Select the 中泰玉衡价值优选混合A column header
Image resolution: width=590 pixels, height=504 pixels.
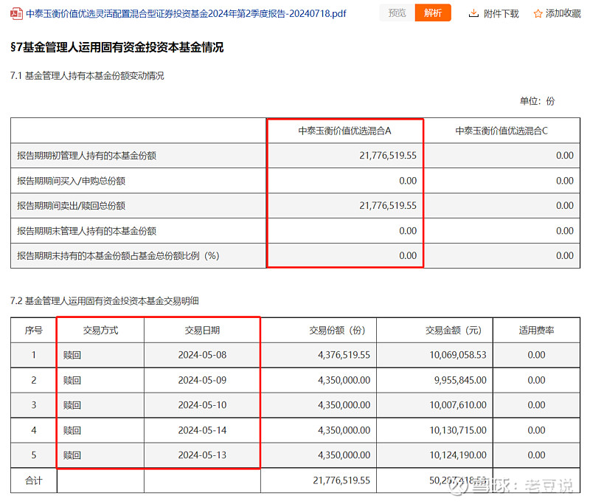tap(344, 131)
